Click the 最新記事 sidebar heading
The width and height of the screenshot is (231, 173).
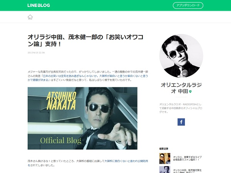pos(164,149)
